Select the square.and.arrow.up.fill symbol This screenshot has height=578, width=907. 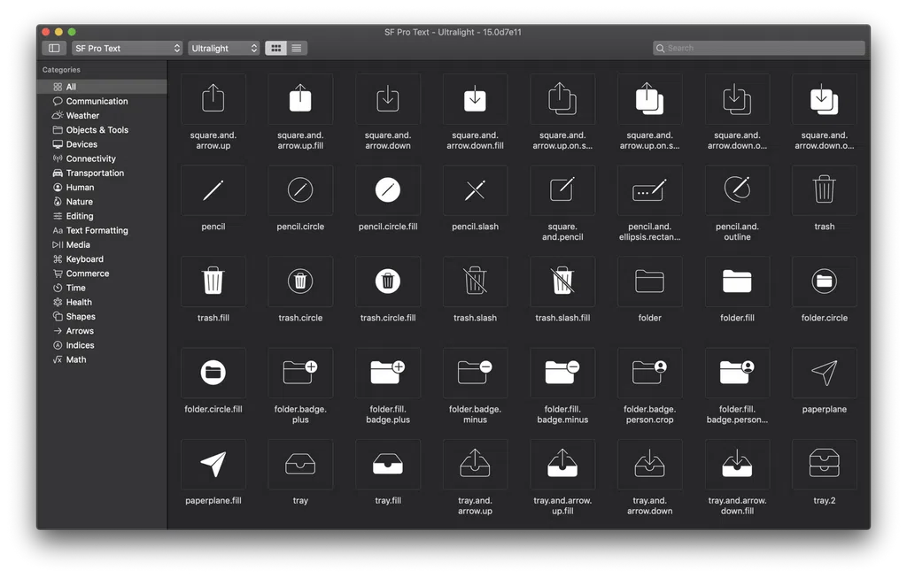300,99
